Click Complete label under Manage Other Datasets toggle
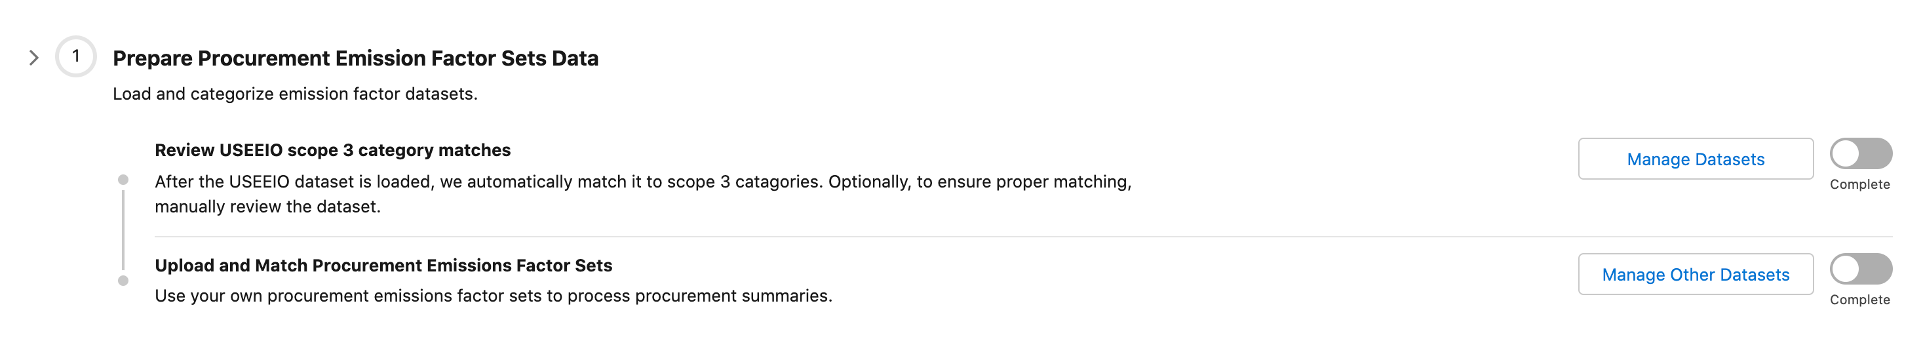 pyautogui.click(x=1859, y=300)
